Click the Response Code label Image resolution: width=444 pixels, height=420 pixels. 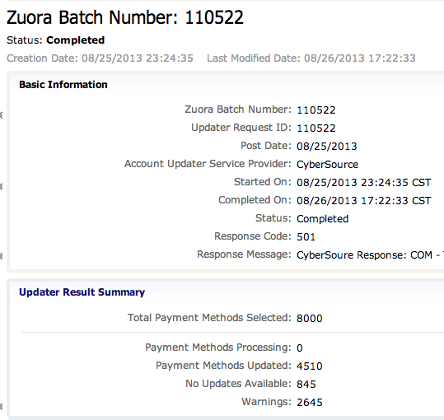point(253,236)
